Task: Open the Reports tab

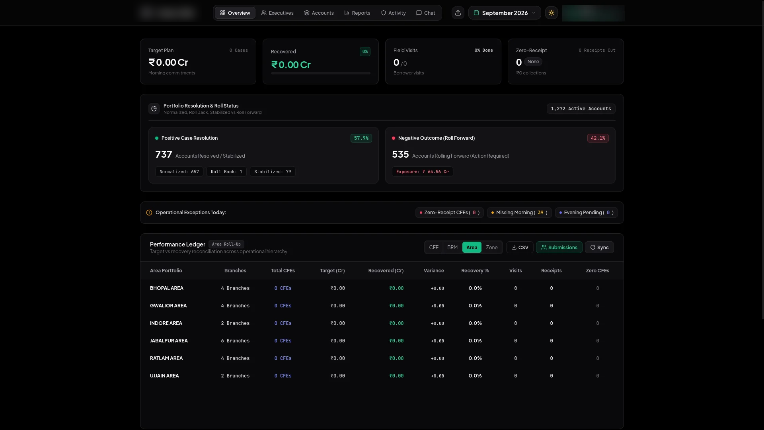Action: [357, 13]
